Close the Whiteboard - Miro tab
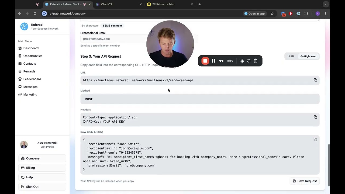This screenshot has height=194, width=345. [x=192, y=4]
